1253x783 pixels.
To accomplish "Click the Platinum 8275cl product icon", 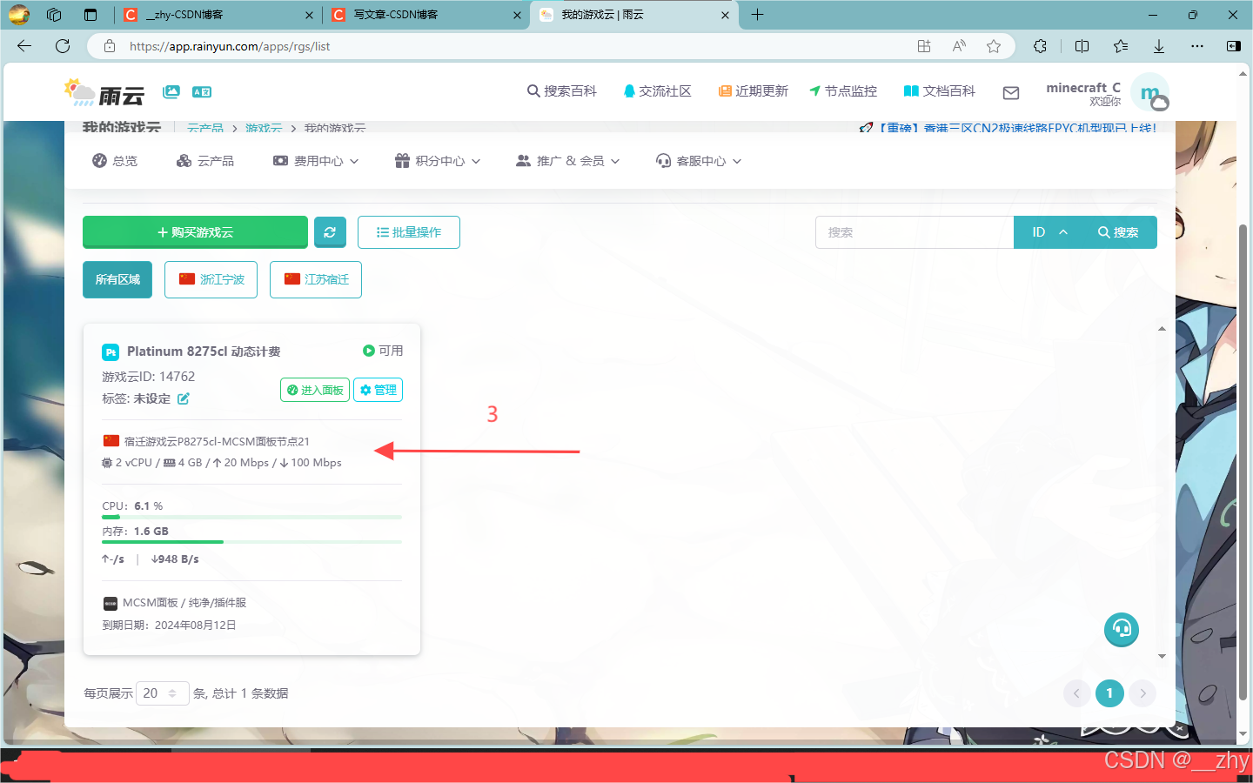I will (111, 352).
